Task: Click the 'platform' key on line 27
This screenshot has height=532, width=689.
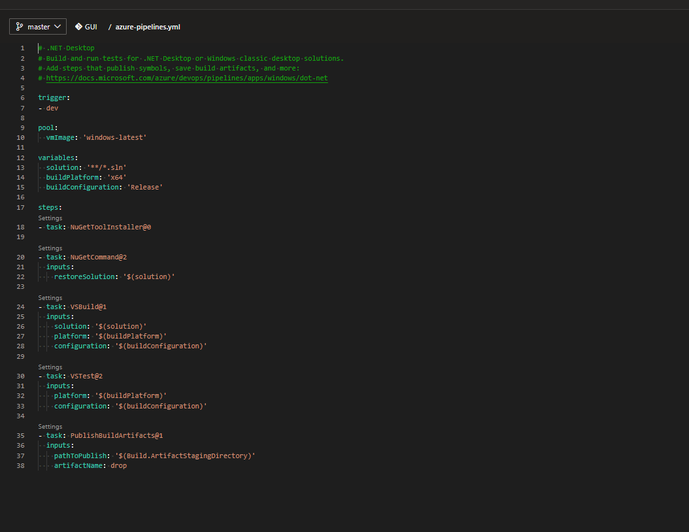Action: 71,336
